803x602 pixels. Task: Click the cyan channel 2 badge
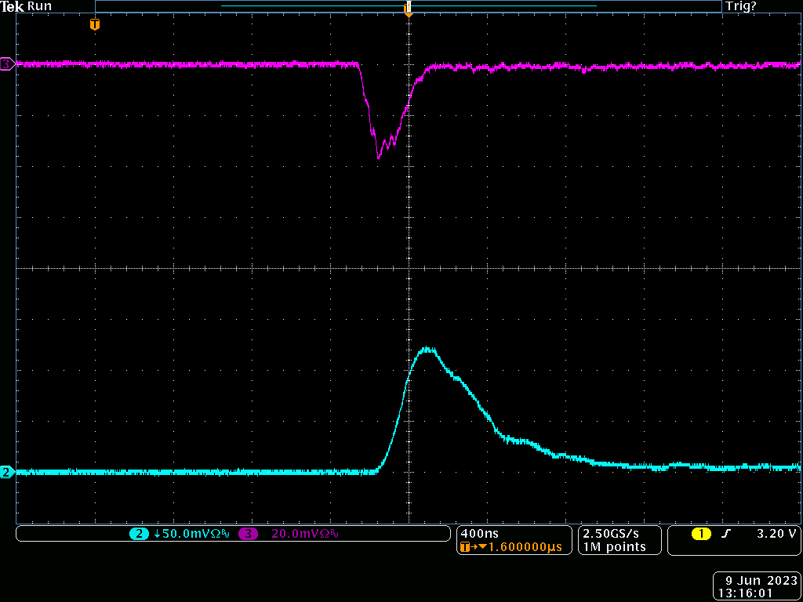coord(139,534)
